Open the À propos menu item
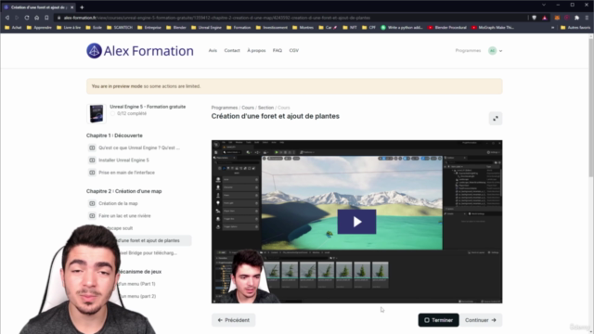Screen dimensions: 594x334 256,50
